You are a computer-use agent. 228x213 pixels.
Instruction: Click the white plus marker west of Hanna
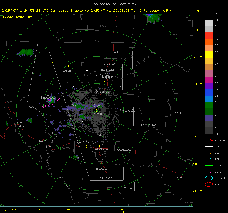click(143, 102)
